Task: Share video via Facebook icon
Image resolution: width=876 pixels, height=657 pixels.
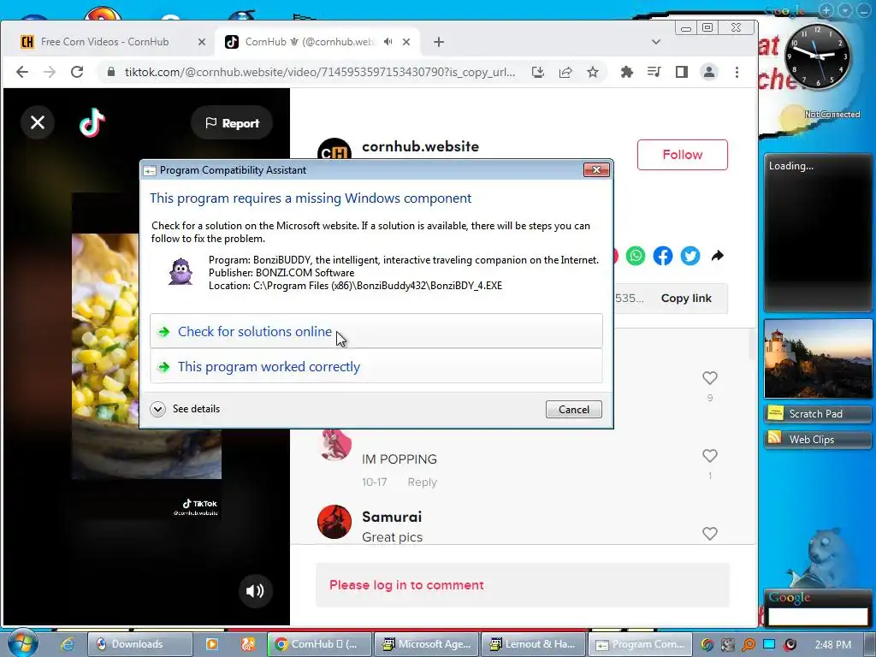Action: pos(663,256)
